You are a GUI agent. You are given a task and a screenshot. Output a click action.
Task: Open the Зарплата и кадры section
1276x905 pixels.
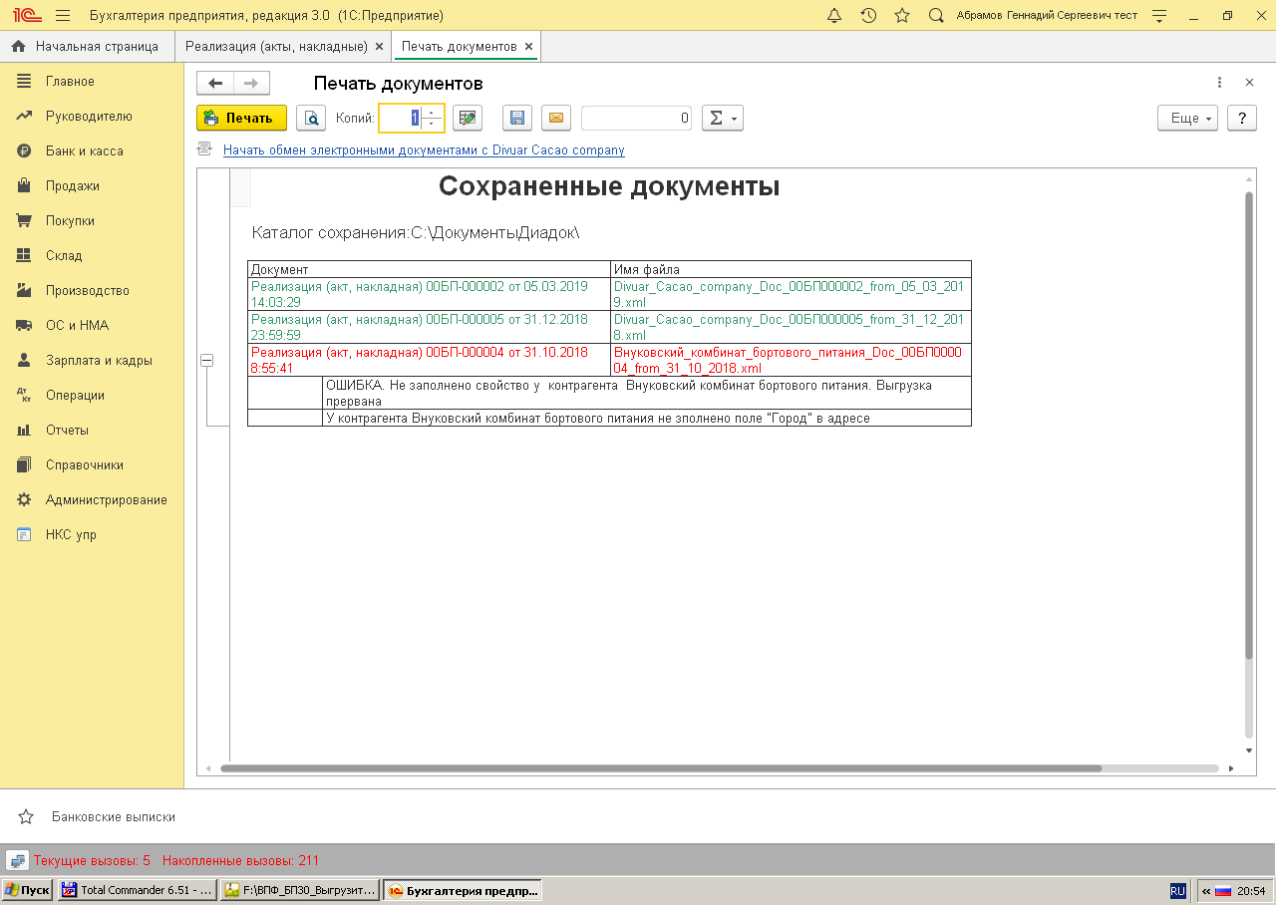(92, 361)
